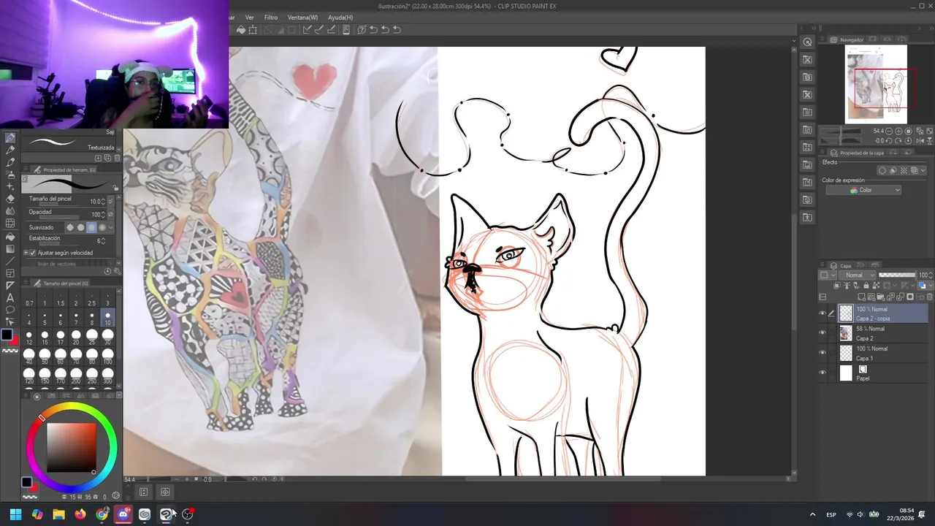
Task: Open the Filtro menu
Action: (270, 17)
